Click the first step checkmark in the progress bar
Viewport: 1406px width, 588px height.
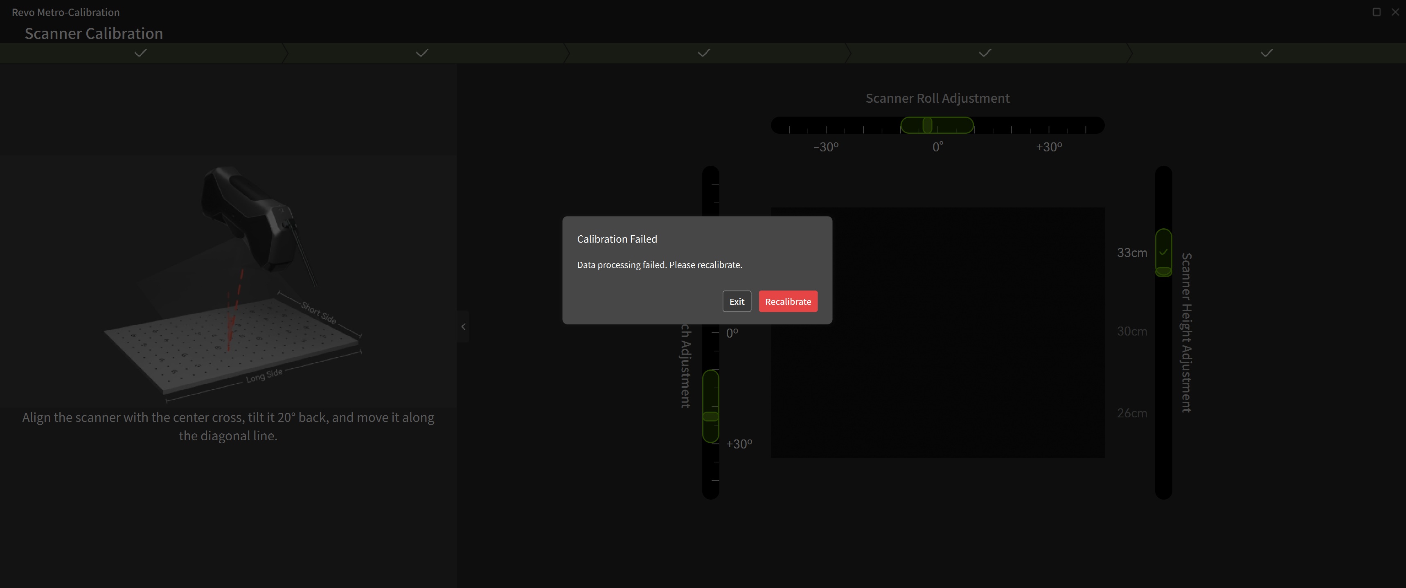pyautogui.click(x=140, y=53)
